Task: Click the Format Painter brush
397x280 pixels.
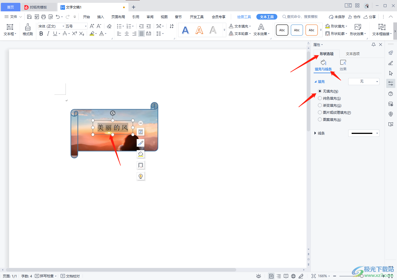Action: (28, 30)
